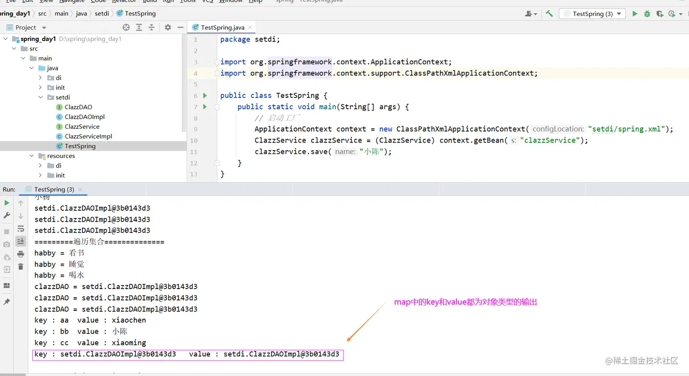The width and height of the screenshot is (689, 376).
Task: Print the console output
Action: (x=21, y=254)
